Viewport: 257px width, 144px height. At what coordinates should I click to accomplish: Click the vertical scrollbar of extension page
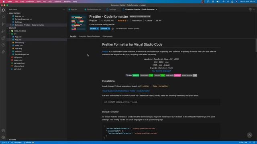coord(256,45)
